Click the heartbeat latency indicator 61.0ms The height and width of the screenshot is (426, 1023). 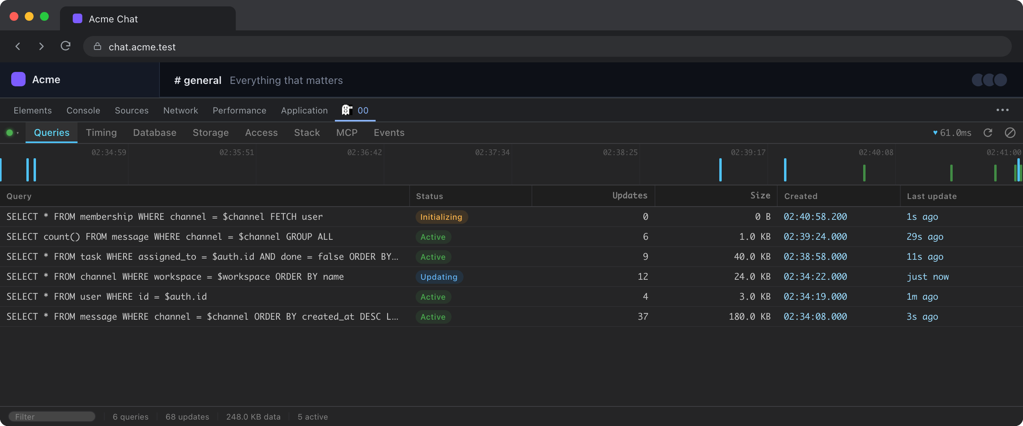point(952,133)
